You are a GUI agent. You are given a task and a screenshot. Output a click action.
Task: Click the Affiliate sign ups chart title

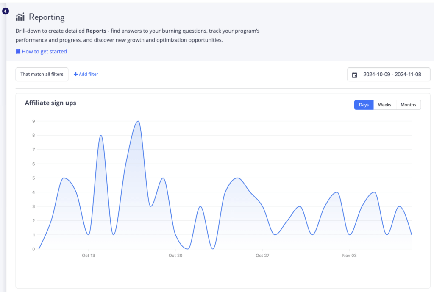(x=50, y=103)
